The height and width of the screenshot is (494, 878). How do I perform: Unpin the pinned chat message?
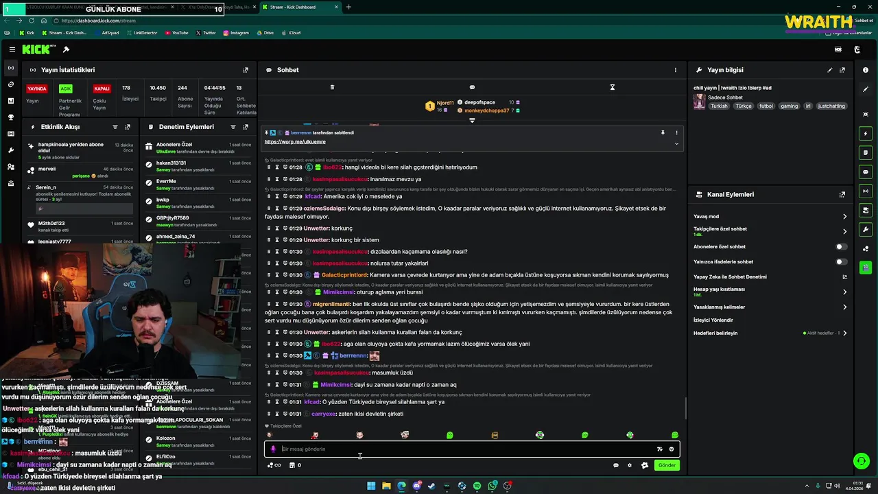point(663,132)
